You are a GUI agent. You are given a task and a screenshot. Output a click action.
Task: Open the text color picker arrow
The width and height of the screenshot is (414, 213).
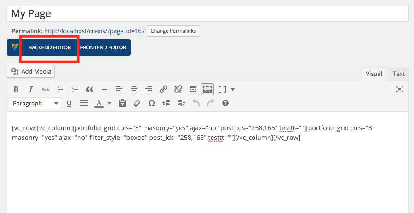pyautogui.click(x=109, y=104)
